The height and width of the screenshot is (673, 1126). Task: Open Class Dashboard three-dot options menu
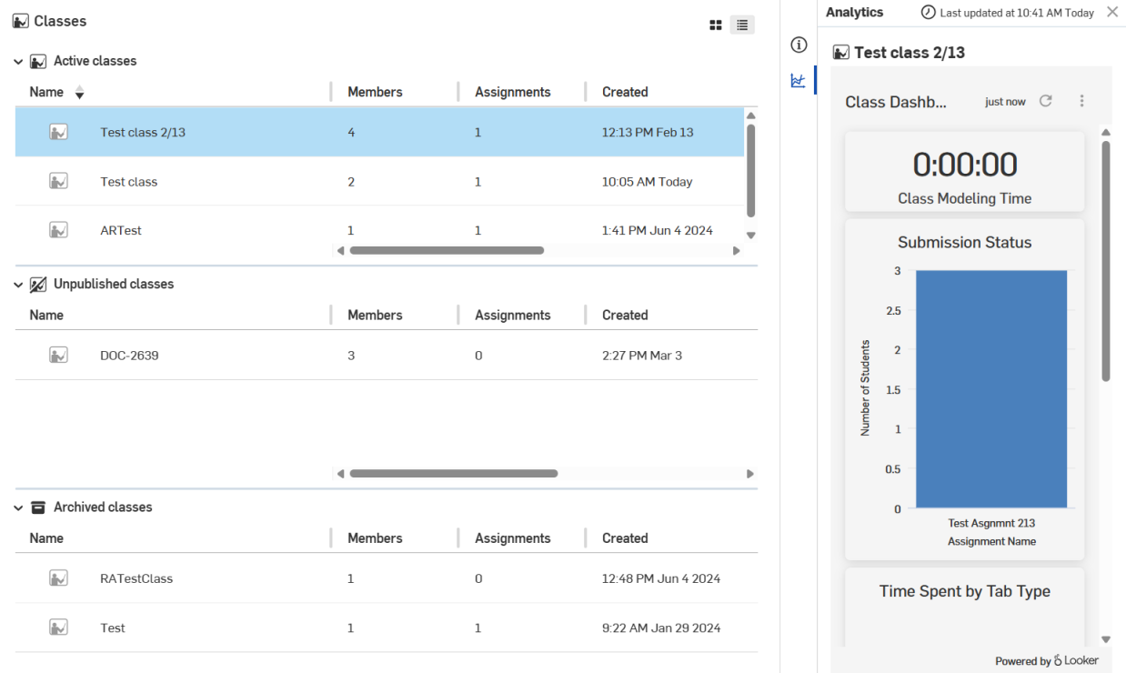click(1081, 101)
